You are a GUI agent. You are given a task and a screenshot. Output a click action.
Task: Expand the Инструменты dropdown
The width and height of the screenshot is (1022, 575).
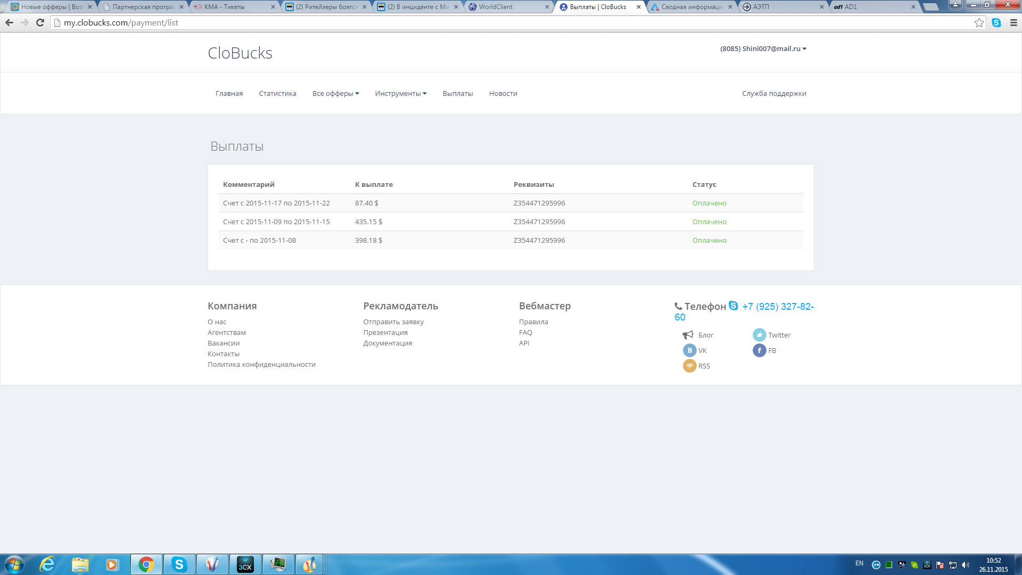click(400, 94)
